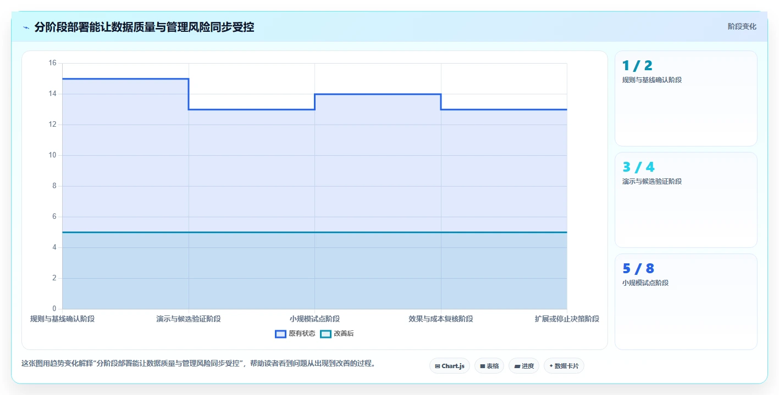Click the x-axis label 效果与成本复核阶段
Viewport: 779px width, 395px height.
pos(441,319)
